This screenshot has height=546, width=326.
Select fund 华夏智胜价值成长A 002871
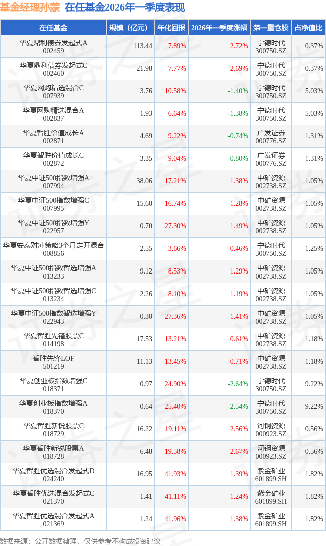[53, 136]
